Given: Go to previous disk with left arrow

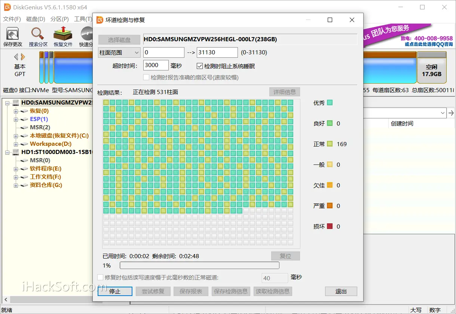Looking at the screenshot, I should [x=16, y=57].
